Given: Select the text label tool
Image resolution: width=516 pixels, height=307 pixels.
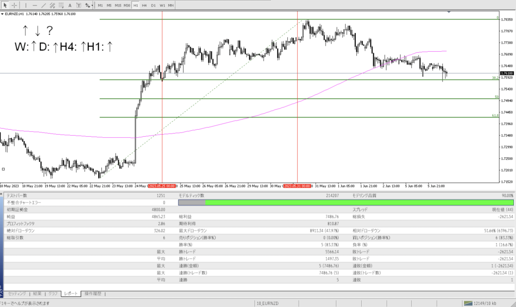Looking at the screenshot, I should pos(79,5).
